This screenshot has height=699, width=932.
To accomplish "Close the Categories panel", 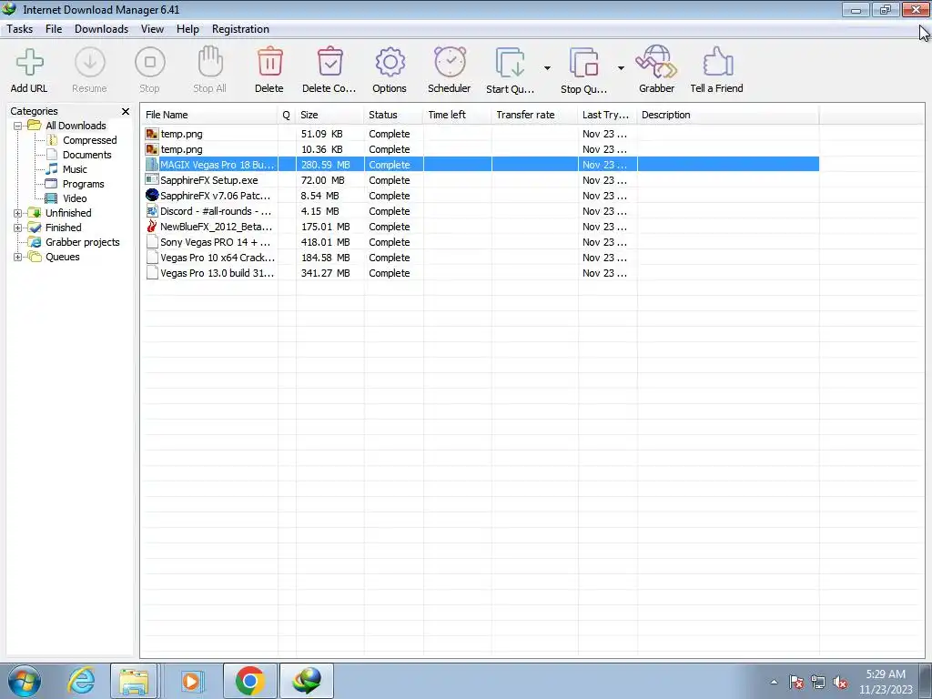I will [x=126, y=111].
